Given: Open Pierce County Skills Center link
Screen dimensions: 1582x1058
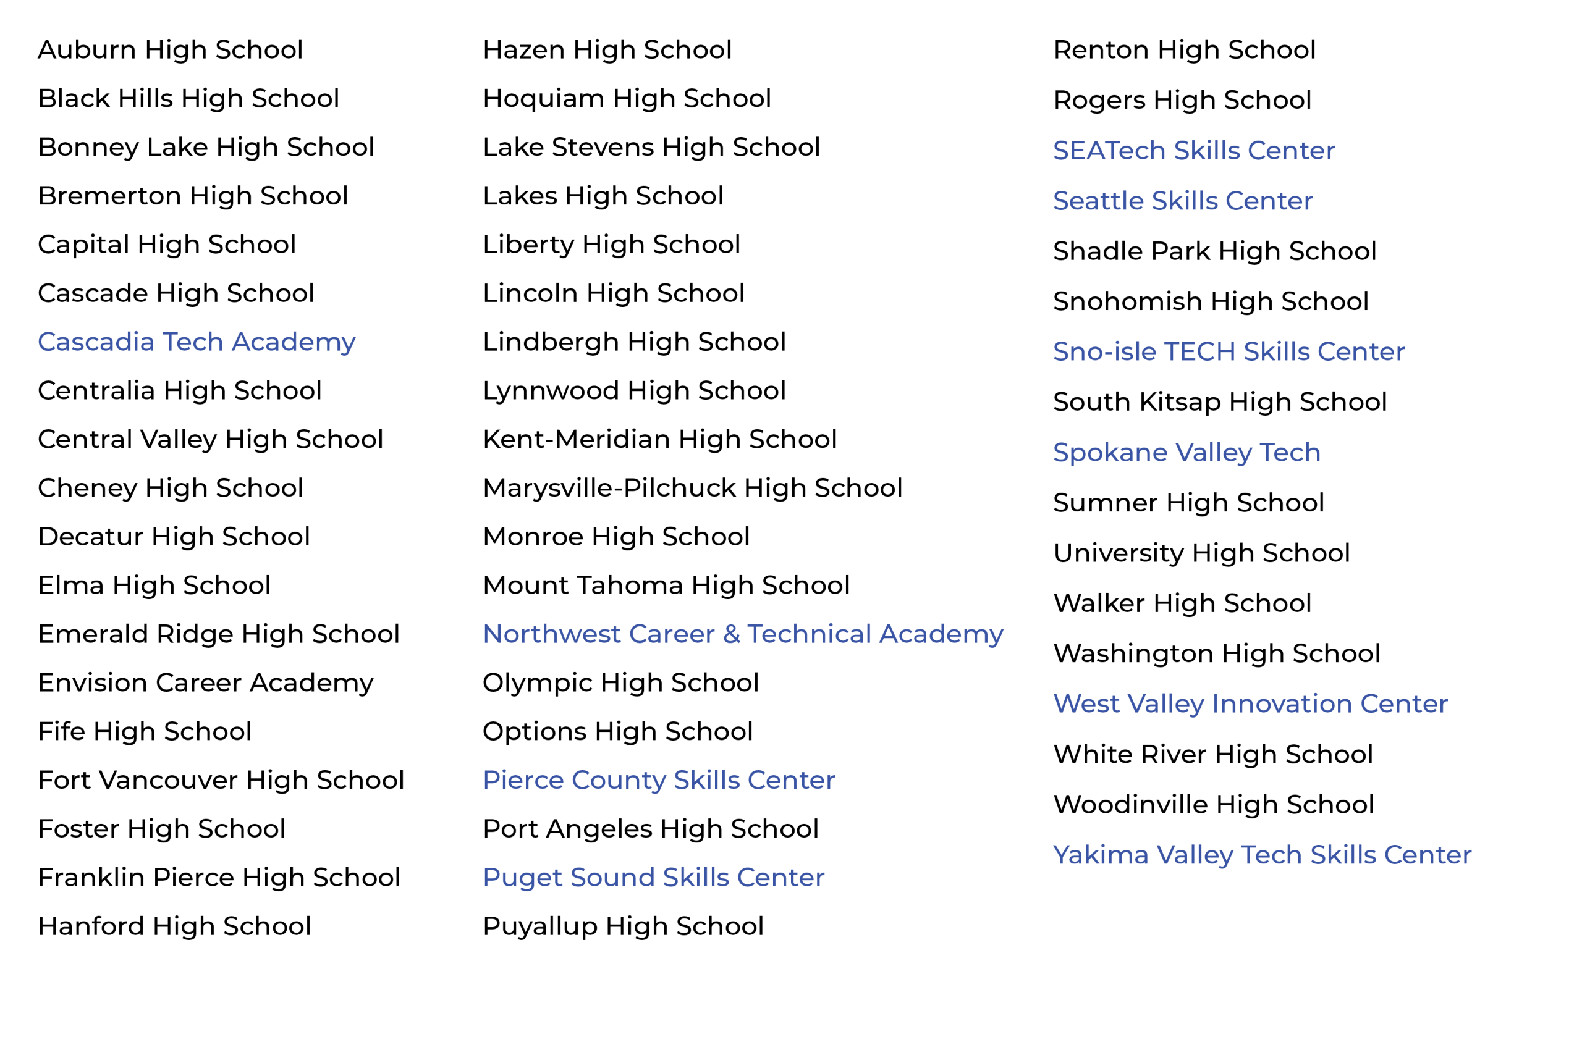Looking at the screenshot, I should pos(659,780).
